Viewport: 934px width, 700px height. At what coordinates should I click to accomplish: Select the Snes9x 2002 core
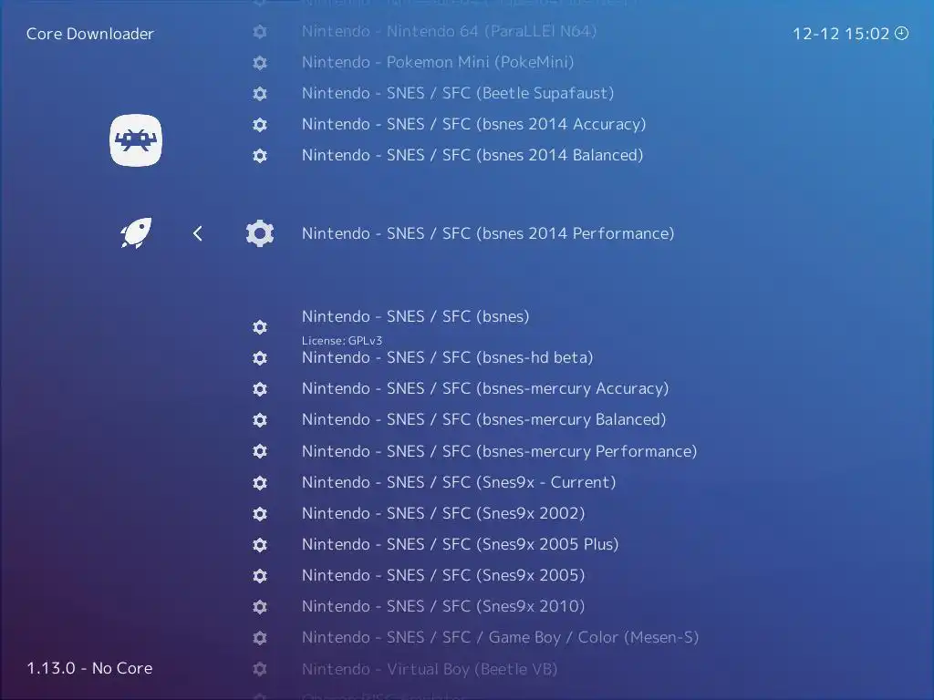tap(443, 513)
